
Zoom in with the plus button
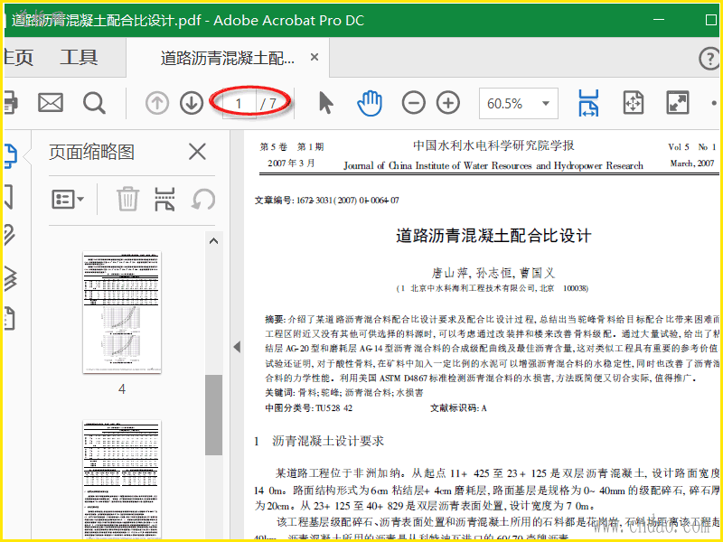(448, 103)
